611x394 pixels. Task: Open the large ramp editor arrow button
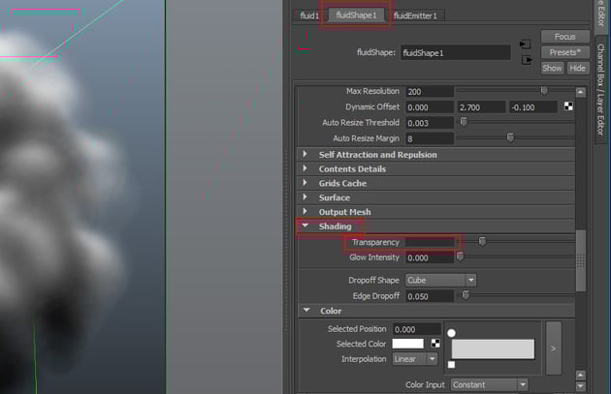pos(554,349)
